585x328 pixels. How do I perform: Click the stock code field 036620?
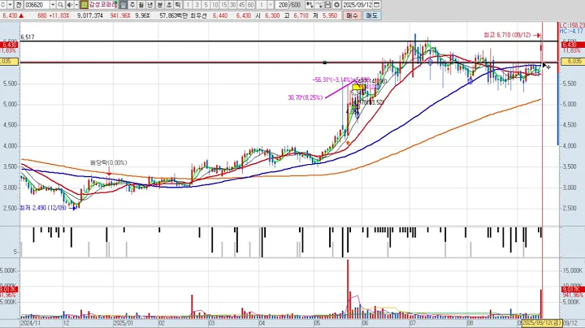click(37, 5)
